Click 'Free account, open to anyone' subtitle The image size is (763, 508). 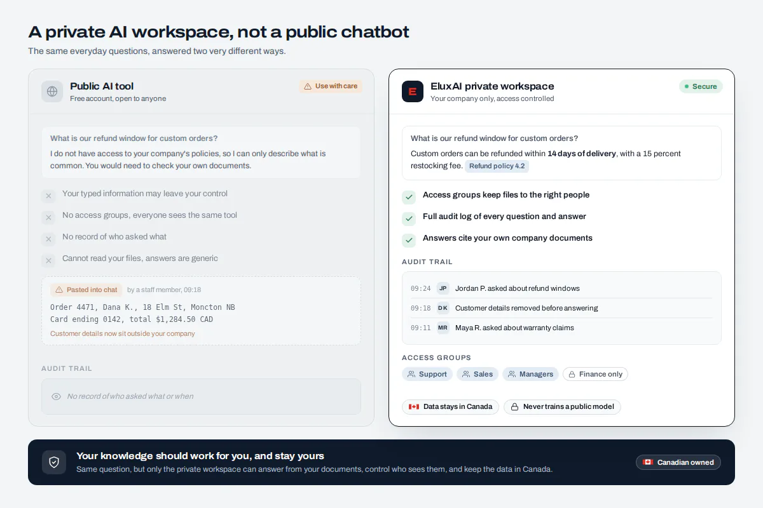[x=118, y=99]
